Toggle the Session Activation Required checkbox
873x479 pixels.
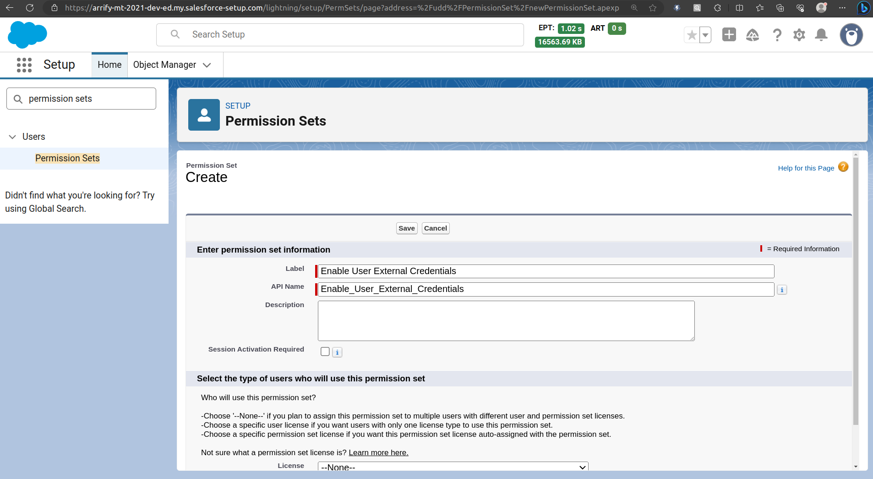(x=325, y=352)
